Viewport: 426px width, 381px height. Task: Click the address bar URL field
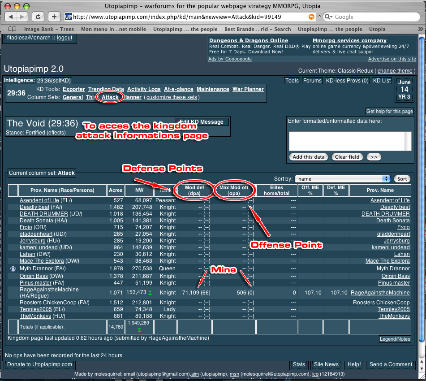click(x=189, y=17)
